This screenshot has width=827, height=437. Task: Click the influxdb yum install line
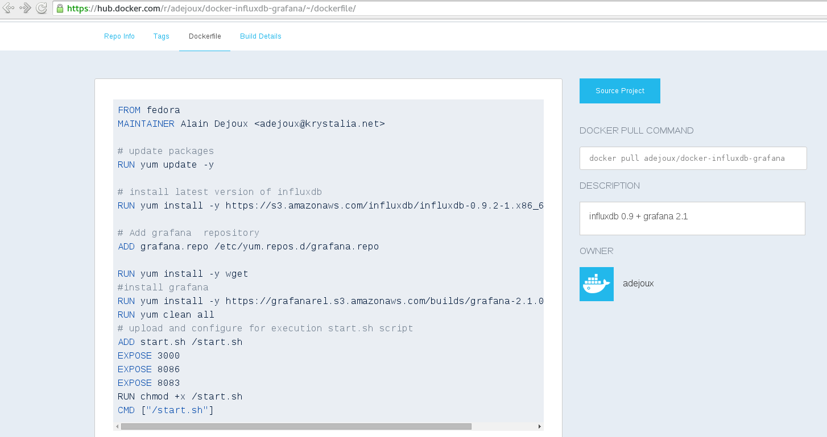coord(330,206)
